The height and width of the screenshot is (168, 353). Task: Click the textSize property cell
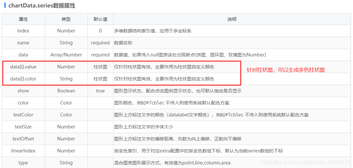click(23, 127)
